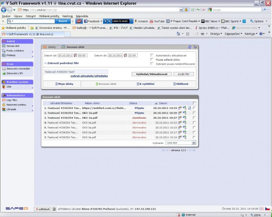Open Stránka menu dropdown

coord(216,34)
